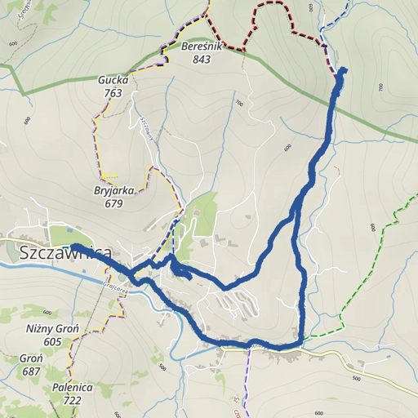418x418 pixels.
Task: Click the Gucka 763 peak label
Action: (x=113, y=87)
